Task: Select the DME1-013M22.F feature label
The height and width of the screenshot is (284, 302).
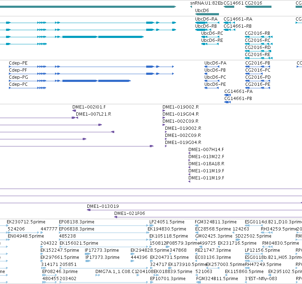Action: coord(206,157)
